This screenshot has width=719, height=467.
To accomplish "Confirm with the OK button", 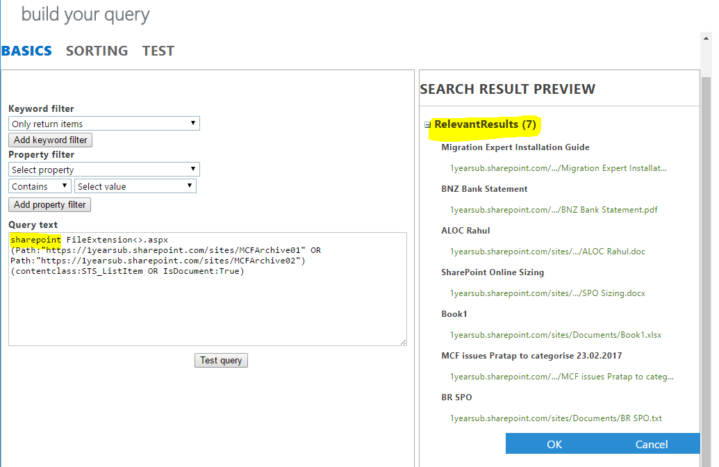I will point(554,444).
